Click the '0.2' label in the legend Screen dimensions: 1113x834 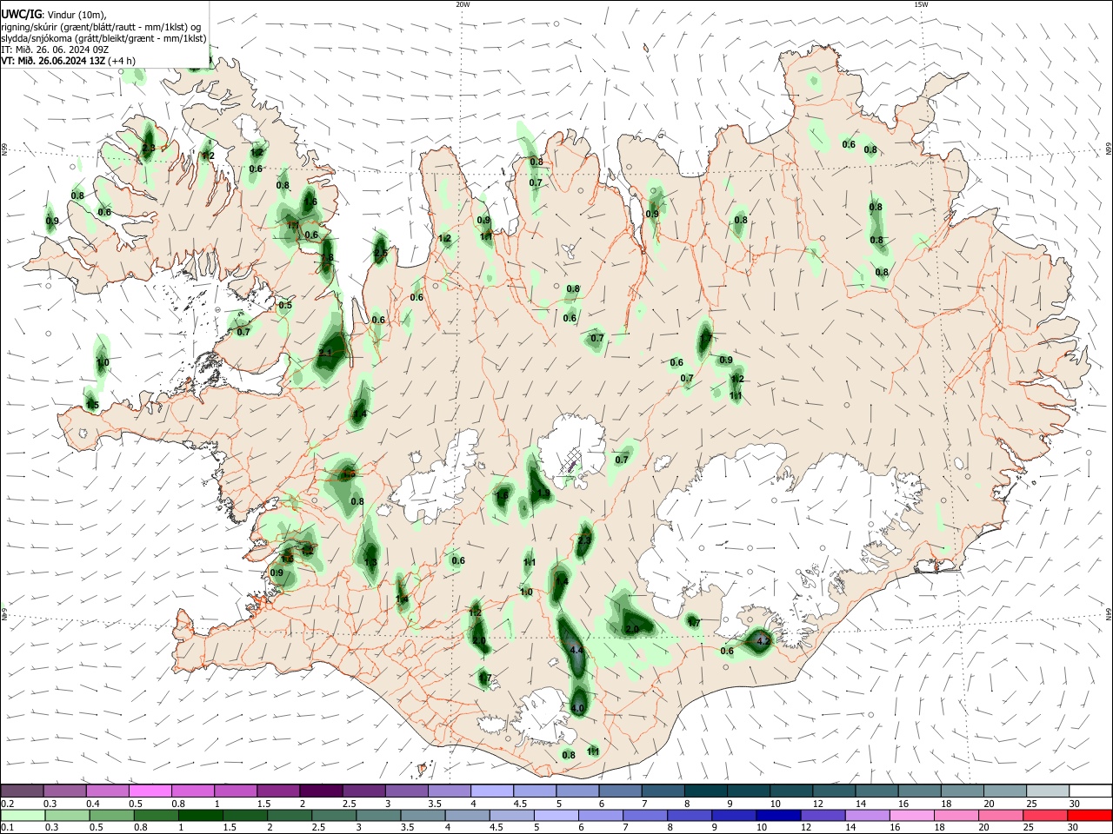tap(8, 804)
